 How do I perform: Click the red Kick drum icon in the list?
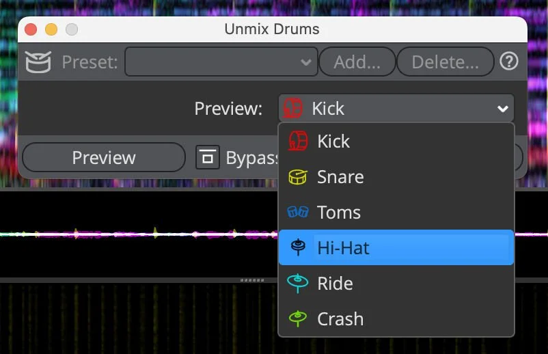298,141
